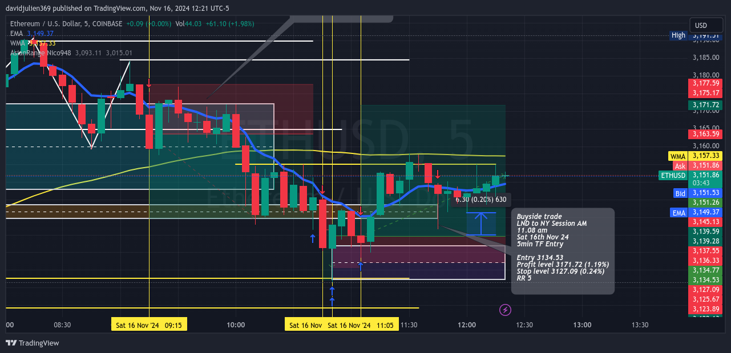Click the +61.10 (+1.98%) change value
Viewport: 731px width, 353px height.
(x=230, y=24)
